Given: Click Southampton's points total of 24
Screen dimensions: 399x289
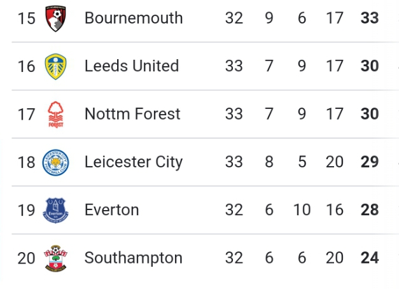Looking at the screenshot, I should click(370, 258).
